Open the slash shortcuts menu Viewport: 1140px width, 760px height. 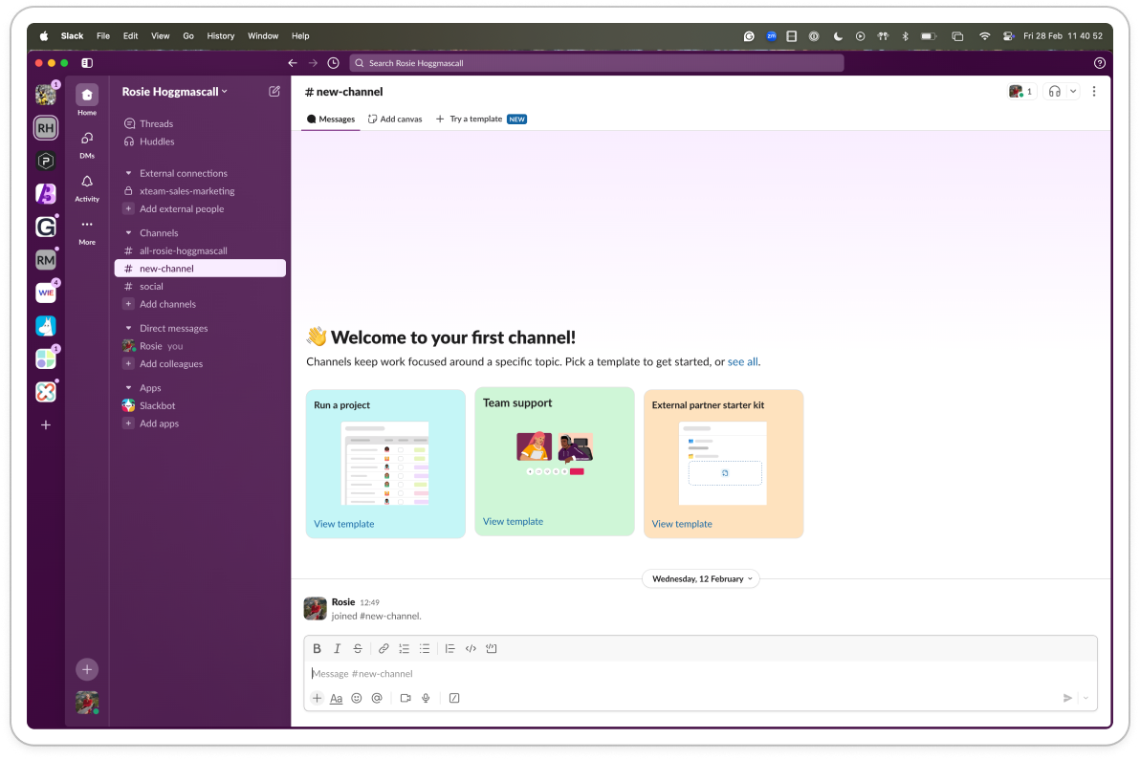pyautogui.click(x=454, y=698)
